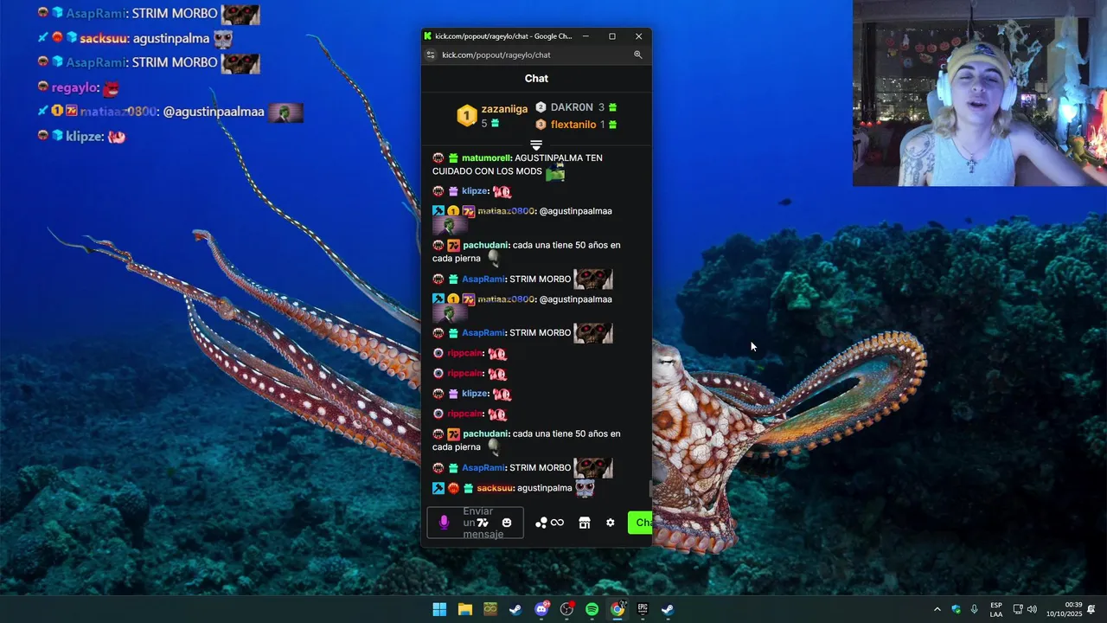Select zazaniiga in the gift leaderboard

tap(504, 109)
